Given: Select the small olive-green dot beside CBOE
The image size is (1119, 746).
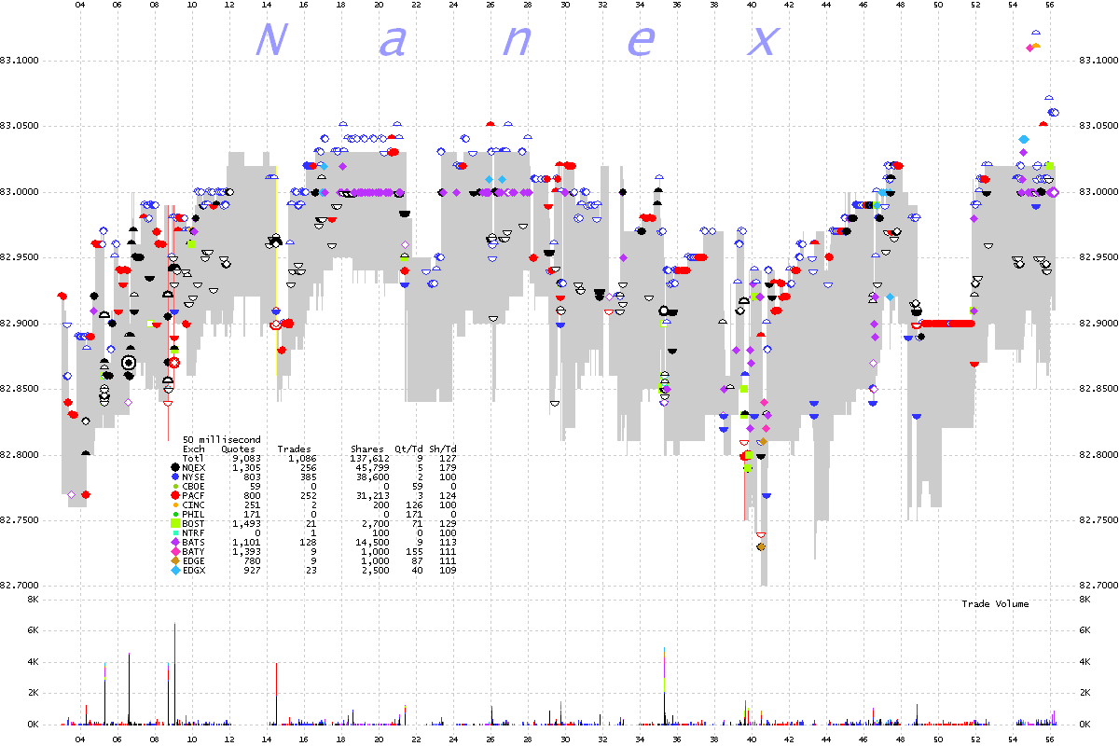Looking at the screenshot, I should coord(174,486).
